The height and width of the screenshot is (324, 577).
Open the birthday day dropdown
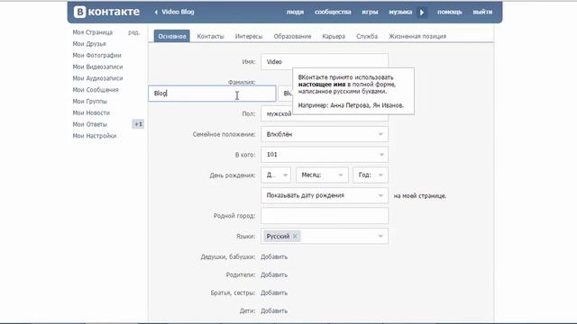point(276,175)
